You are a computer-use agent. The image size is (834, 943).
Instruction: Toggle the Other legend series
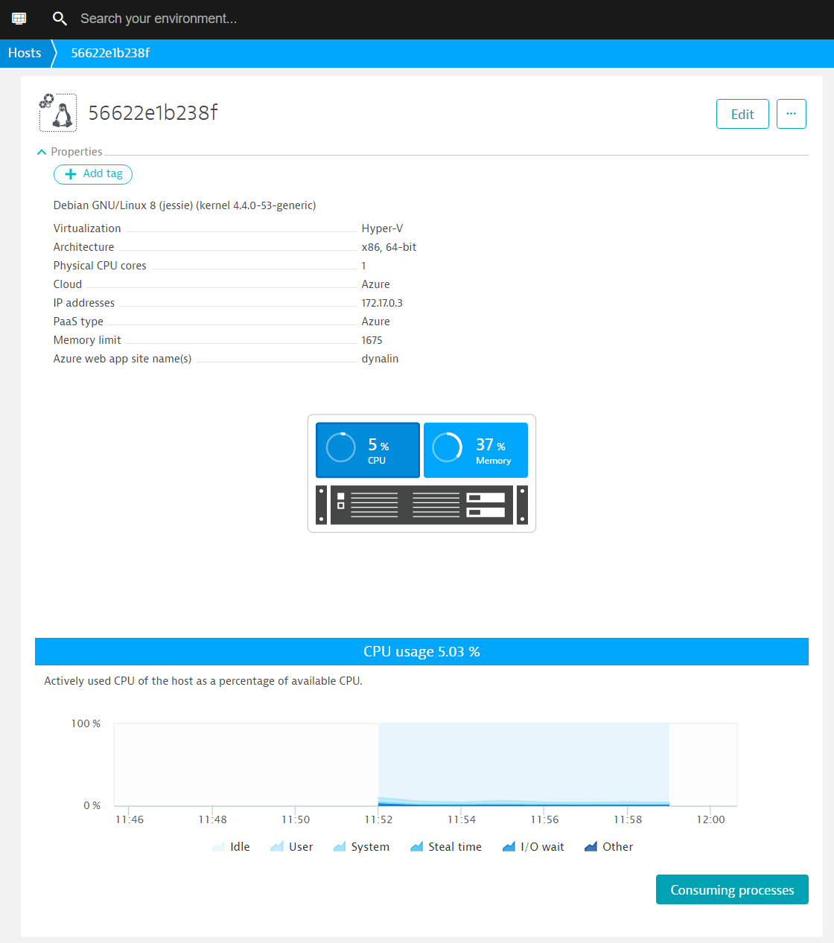pyautogui.click(x=609, y=847)
